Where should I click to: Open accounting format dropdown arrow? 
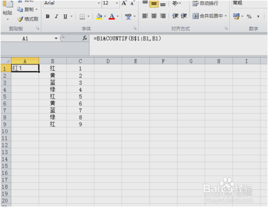click(242, 16)
